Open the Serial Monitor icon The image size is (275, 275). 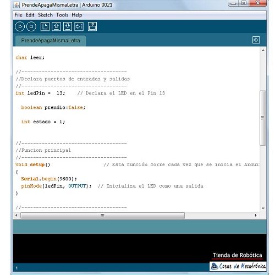pyautogui.click(x=92, y=26)
